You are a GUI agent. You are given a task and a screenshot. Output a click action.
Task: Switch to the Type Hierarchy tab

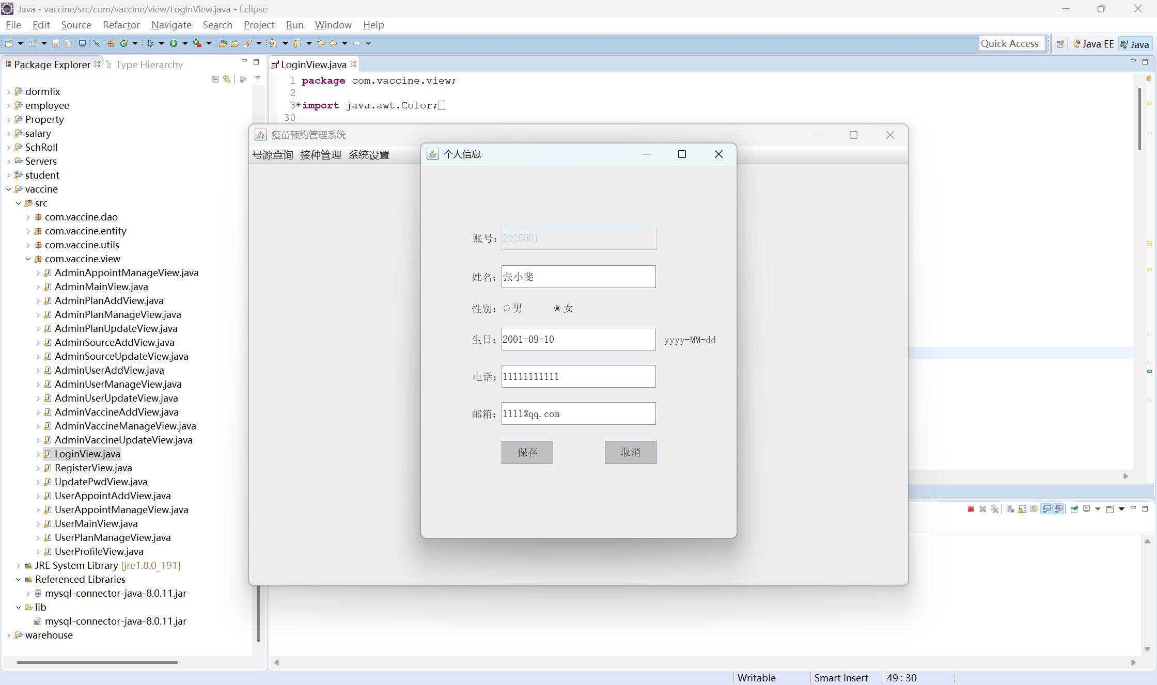coord(144,65)
